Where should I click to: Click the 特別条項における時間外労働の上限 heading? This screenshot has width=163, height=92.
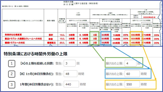[36, 54]
